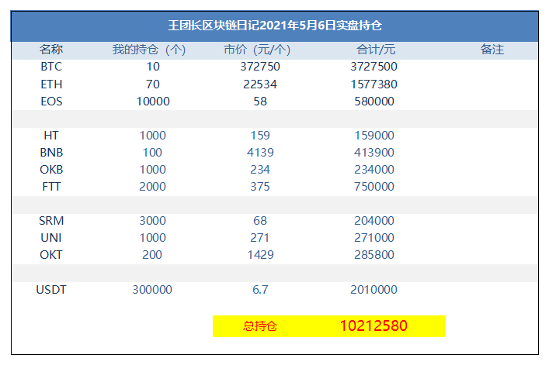Select the 'SRM' name cell
Screen dimensions: 549x365
pos(51,220)
